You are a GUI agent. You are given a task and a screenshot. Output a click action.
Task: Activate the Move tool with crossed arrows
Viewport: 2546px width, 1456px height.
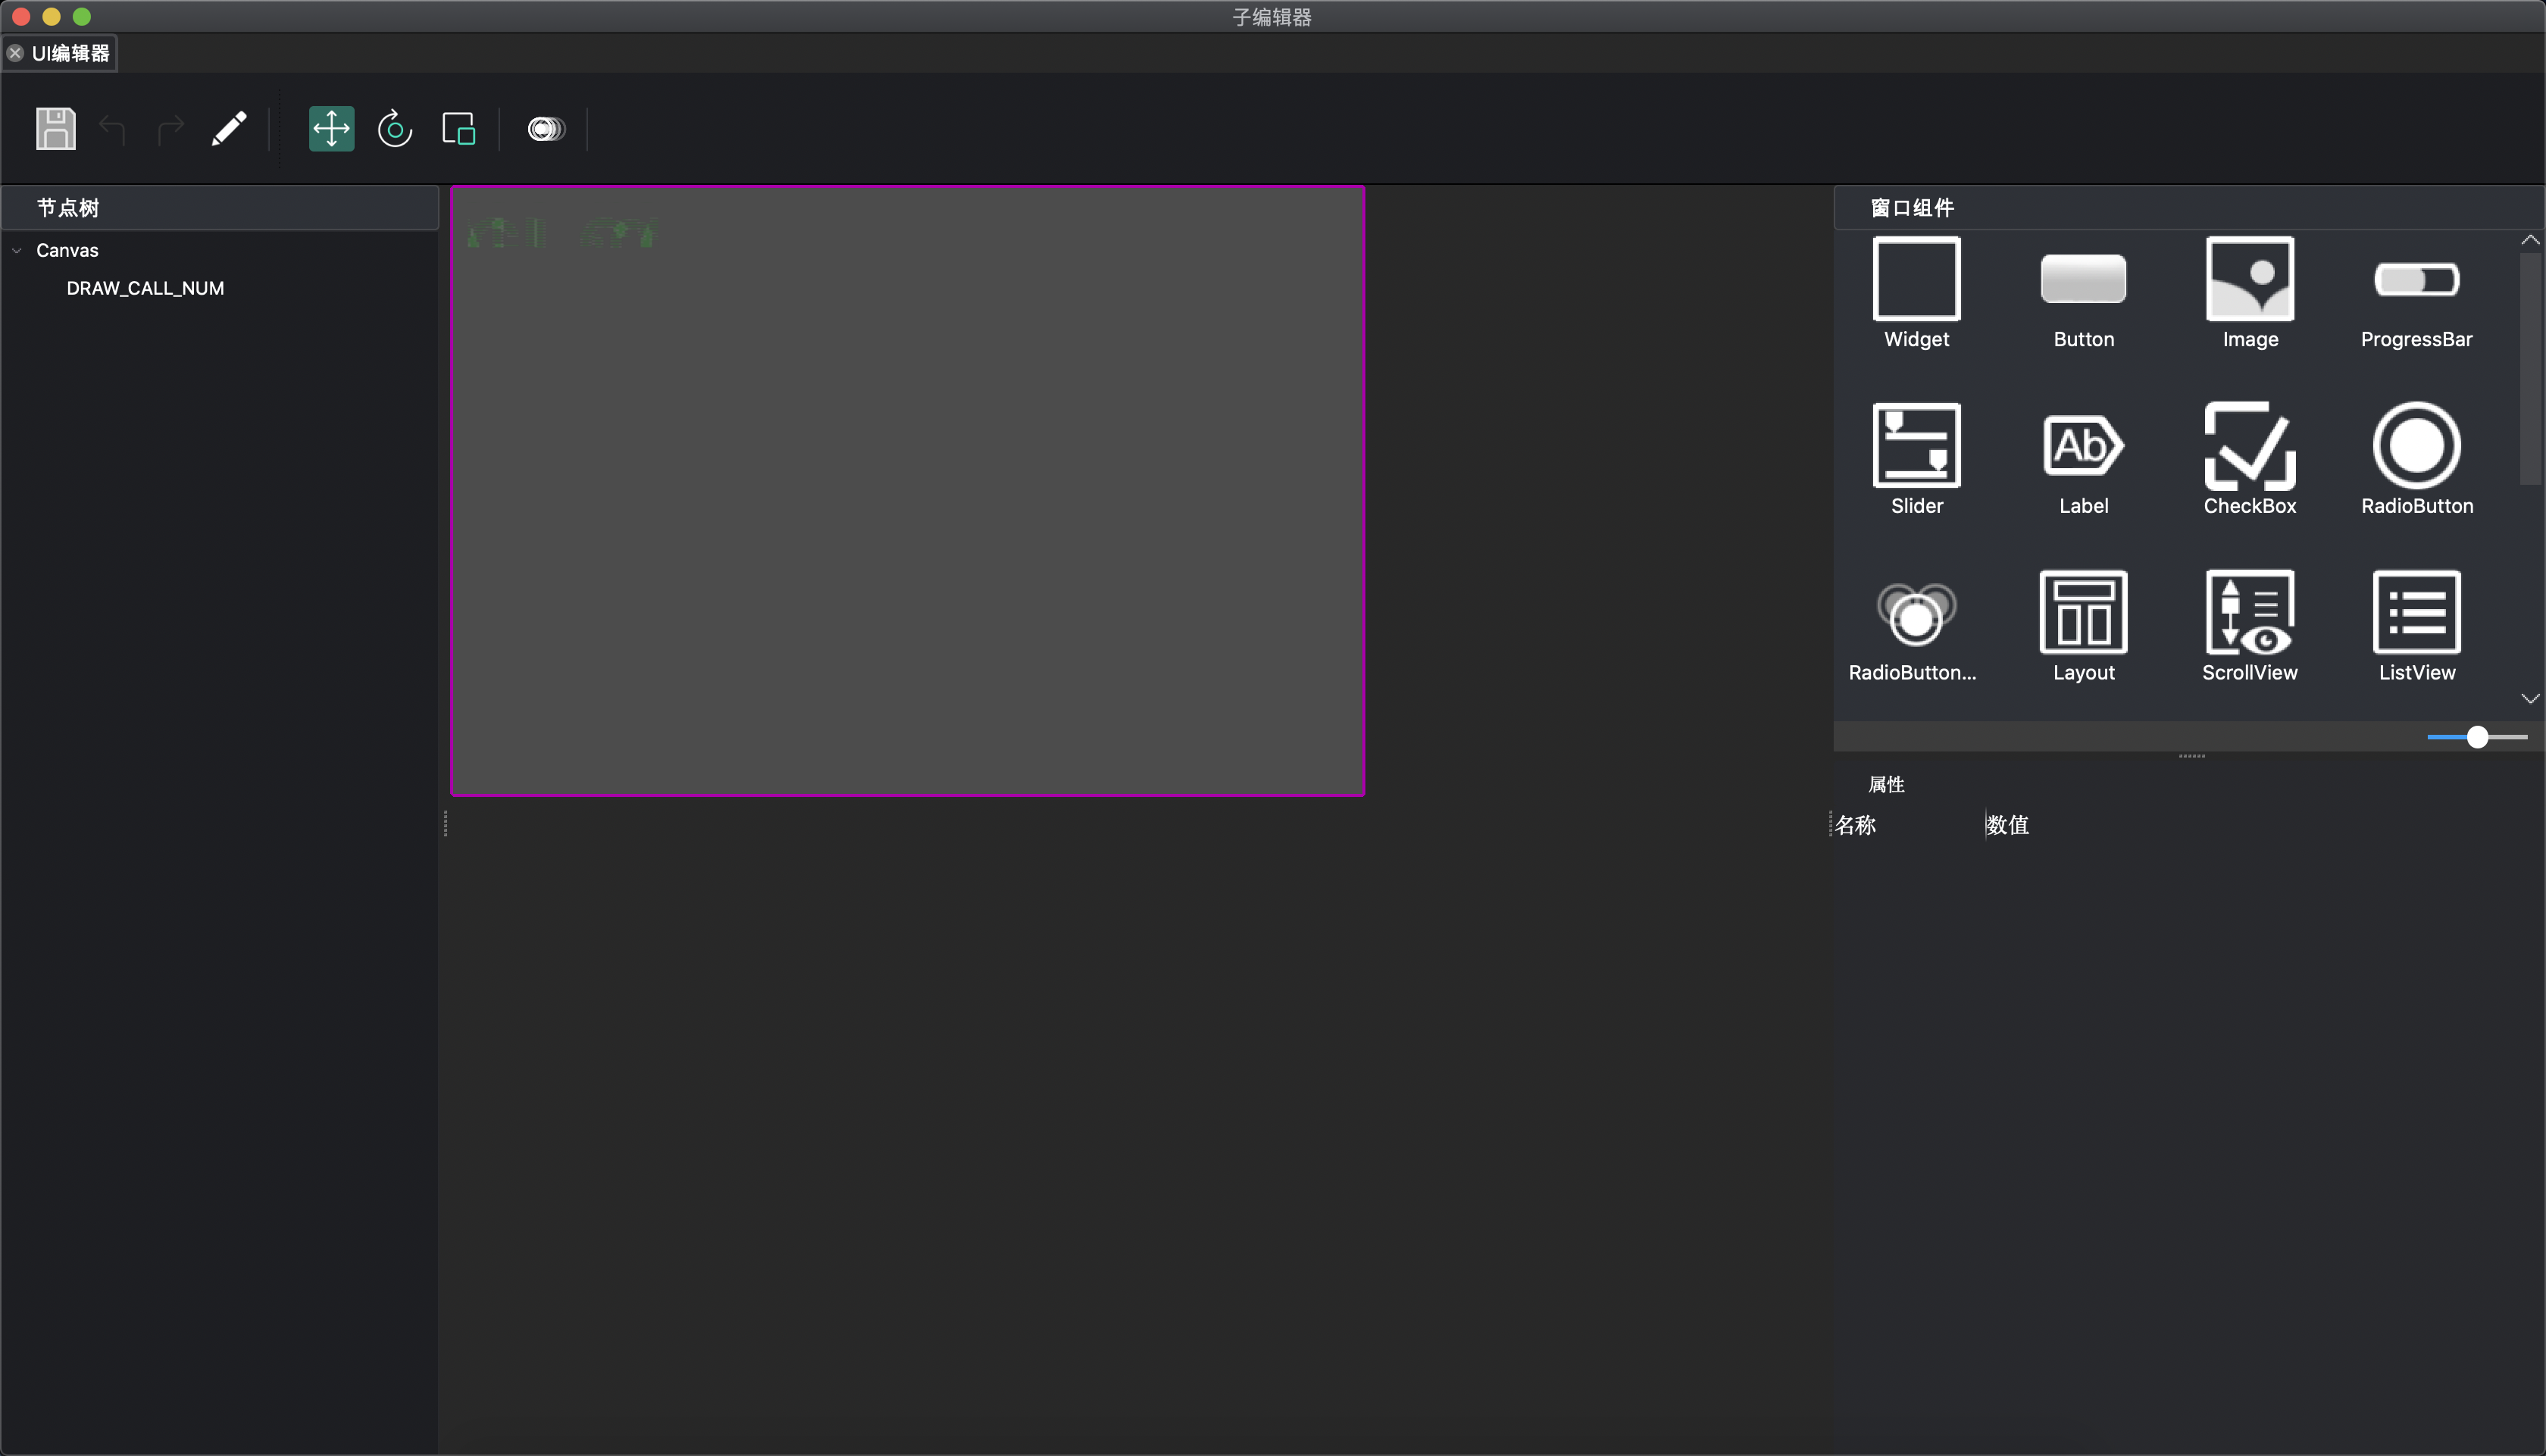331,129
